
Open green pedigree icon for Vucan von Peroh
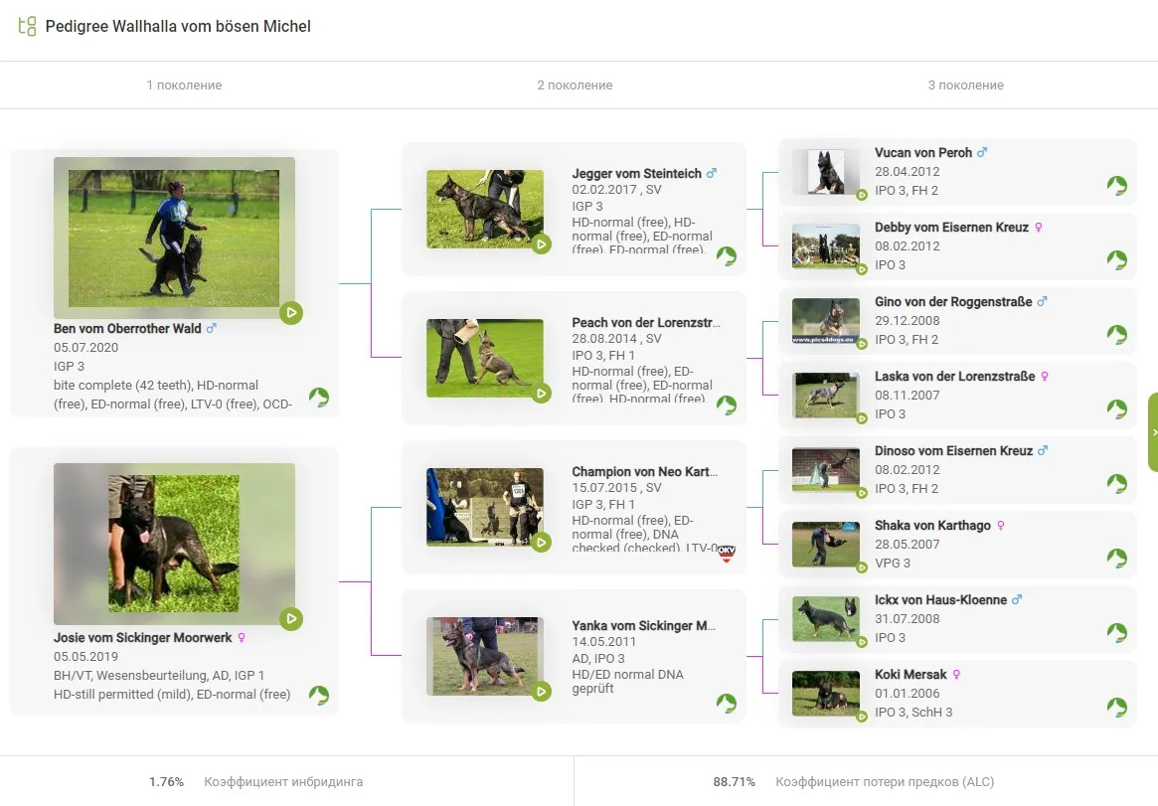[x=1117, y=186]
